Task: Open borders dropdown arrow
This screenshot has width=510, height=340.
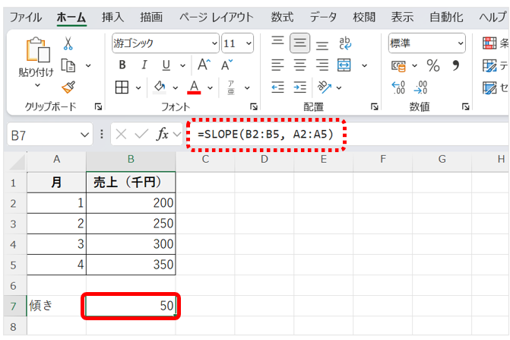Action: (x=138, y=87)
